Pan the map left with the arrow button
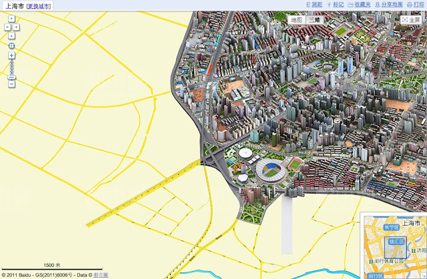 [7, 27]
